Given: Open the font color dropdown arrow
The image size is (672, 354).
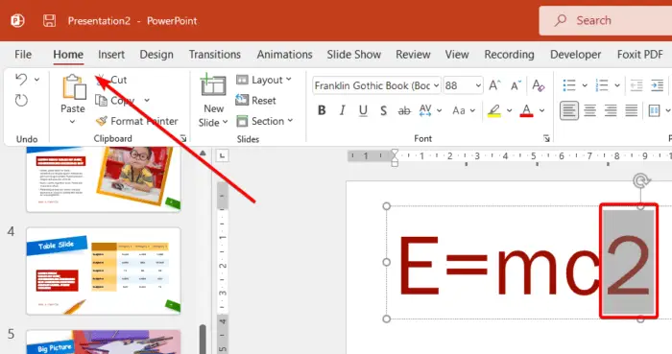Looking at the screenshot, I should pyautogui.click(x=541, y=111).
